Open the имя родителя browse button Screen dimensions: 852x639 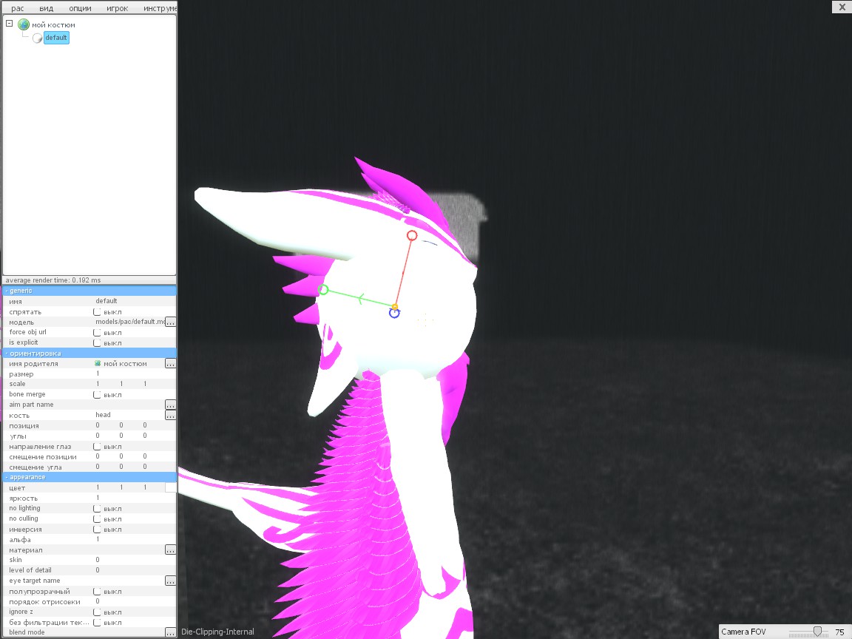tap(171, 364)
